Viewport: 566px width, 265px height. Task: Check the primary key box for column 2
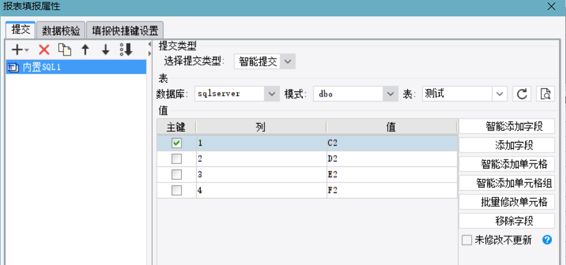176,158
